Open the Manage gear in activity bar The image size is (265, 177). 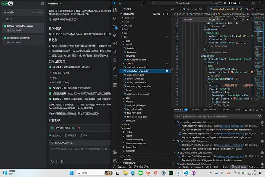(x=115, y=160)
